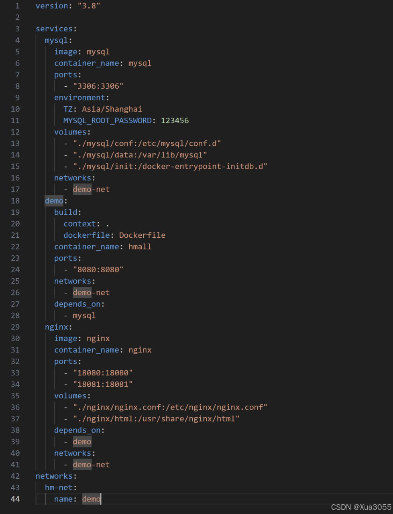Click the "./mysql/data:/var/lib/mysql" volume string

140,155
